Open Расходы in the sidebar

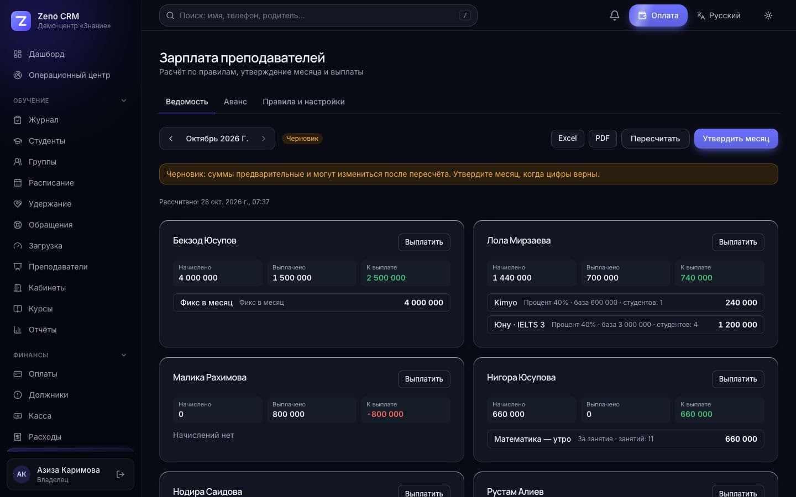[x=70, y=437]
